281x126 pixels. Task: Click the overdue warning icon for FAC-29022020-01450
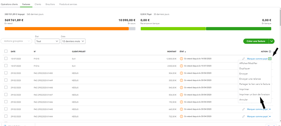181,73
